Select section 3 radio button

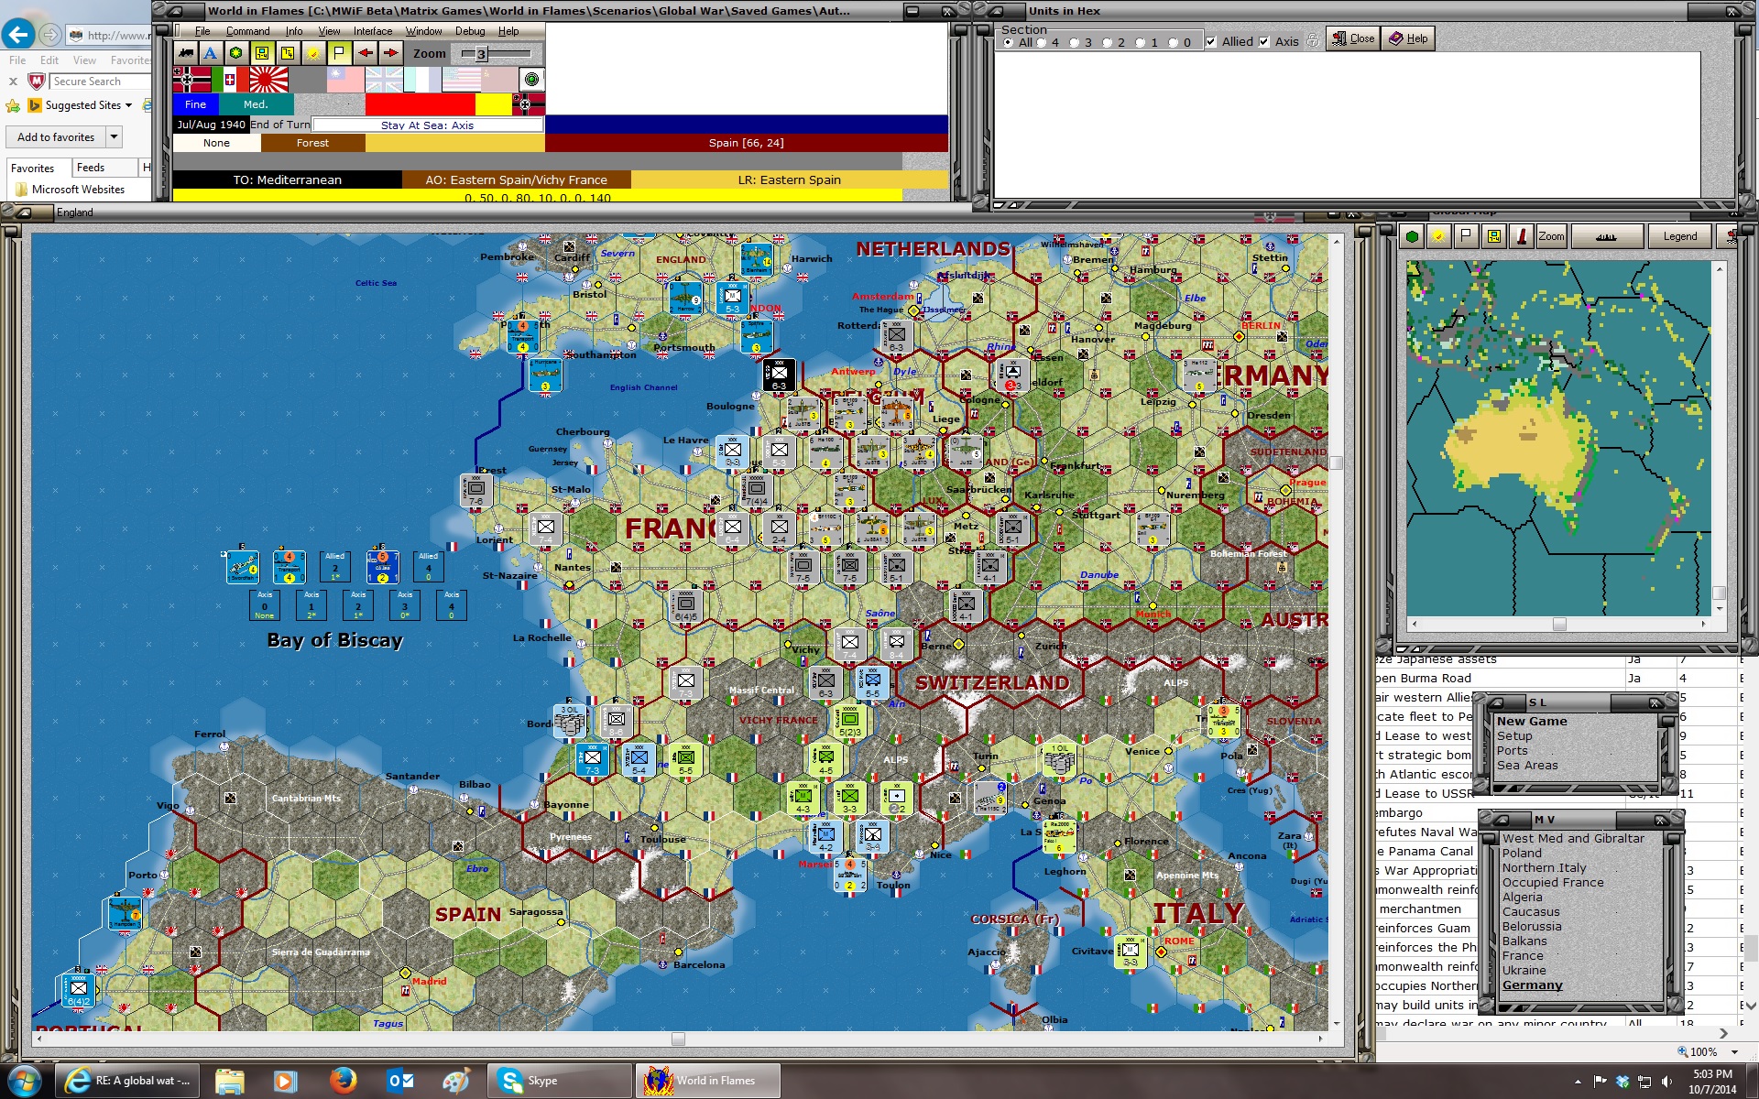pos(1075,42)
